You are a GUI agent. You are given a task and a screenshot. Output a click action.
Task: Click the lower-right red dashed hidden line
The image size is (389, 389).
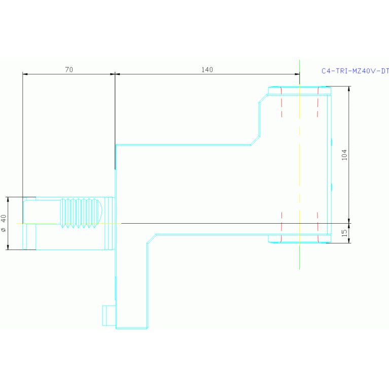pyautogui.click(x=317, y=226)
